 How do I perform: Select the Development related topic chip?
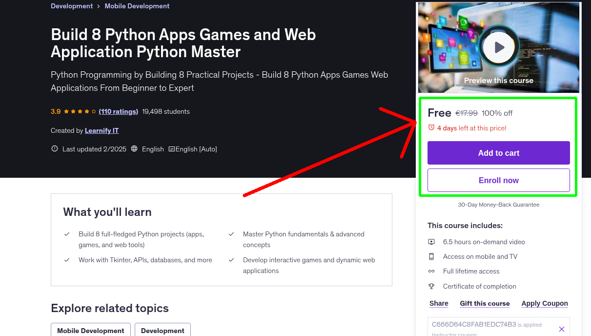(163, 331)
